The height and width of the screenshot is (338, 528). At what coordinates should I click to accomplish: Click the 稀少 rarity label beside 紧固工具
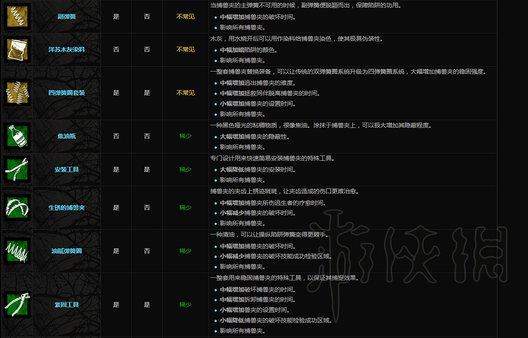pyautogui.click(x=186, y=305)
